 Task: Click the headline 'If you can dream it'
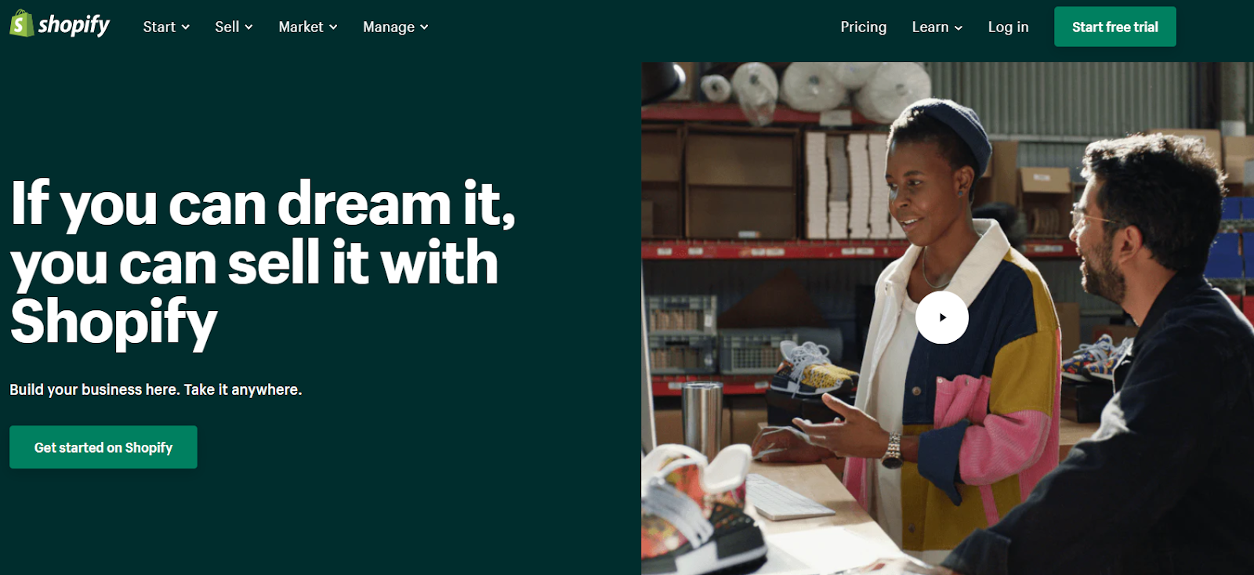(263, 203)
